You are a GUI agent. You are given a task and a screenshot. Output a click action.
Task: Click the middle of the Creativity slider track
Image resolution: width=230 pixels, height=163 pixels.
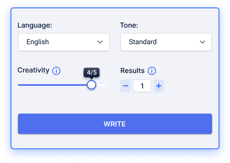coord(62,85)
